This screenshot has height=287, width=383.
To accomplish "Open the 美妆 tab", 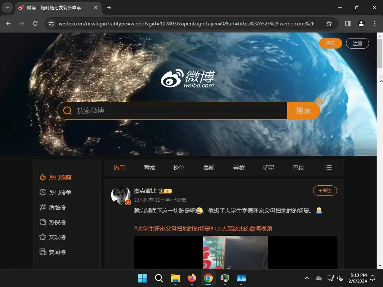I will click(x=239, y=168).
